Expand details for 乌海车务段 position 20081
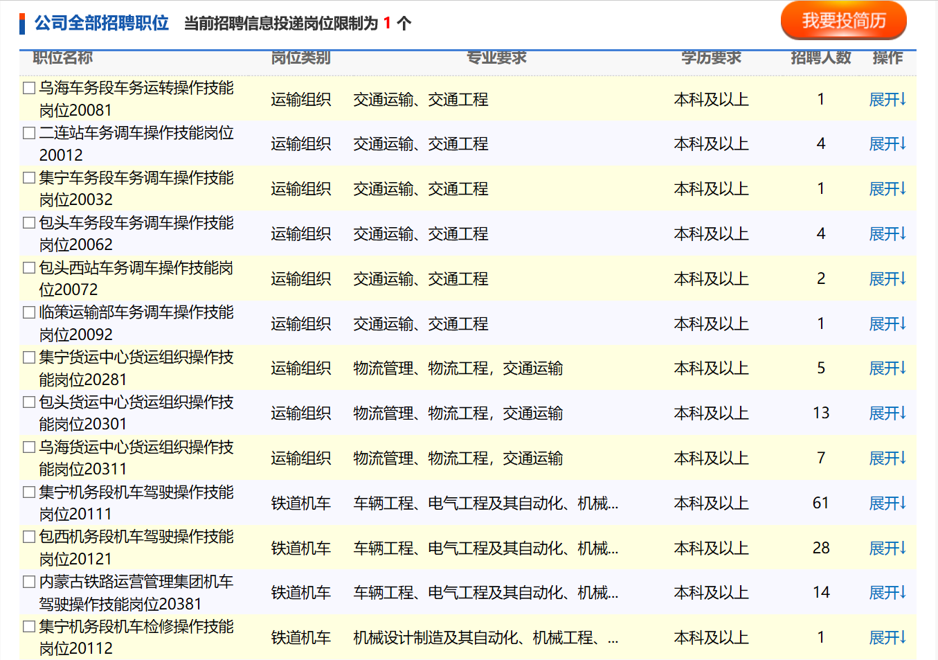 (x=887, y=100)
